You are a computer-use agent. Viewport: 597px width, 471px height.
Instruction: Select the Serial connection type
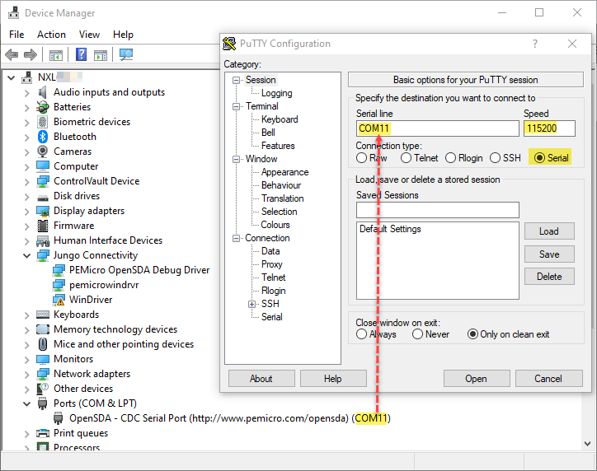551,158
